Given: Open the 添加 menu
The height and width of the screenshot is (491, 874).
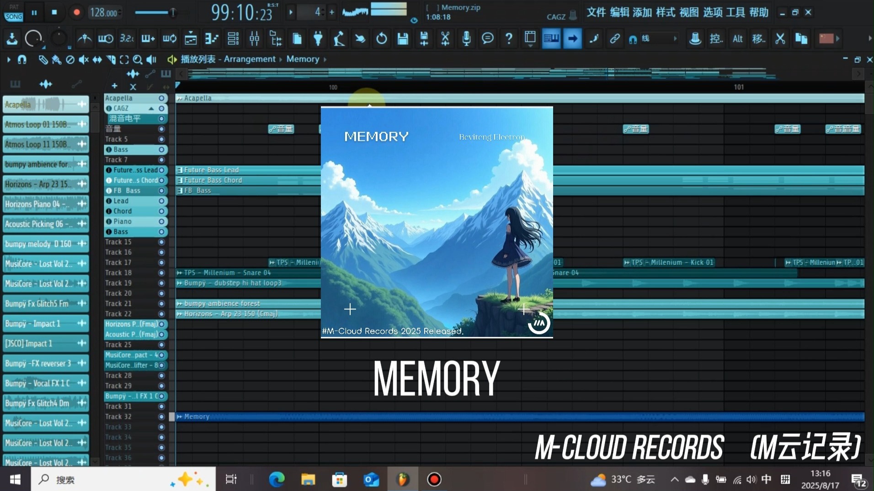Looking at the screenshot, I should 642,12.
